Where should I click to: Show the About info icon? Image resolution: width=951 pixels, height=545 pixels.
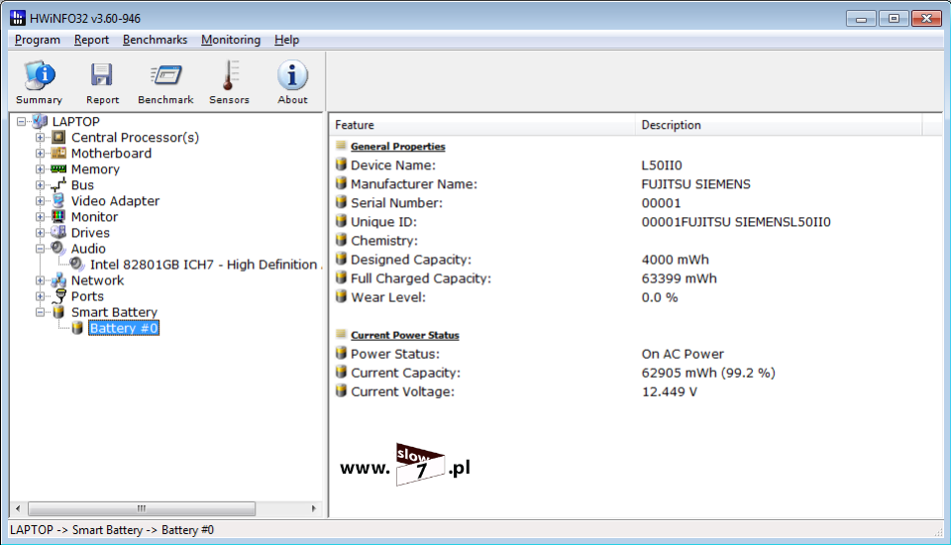pos(292,75)
